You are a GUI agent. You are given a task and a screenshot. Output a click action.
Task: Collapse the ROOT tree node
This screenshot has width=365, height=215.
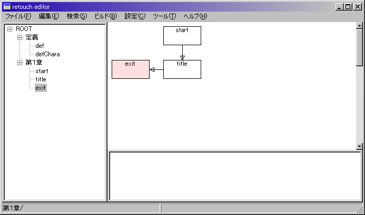pyautogui.click(x=10, y=29)
